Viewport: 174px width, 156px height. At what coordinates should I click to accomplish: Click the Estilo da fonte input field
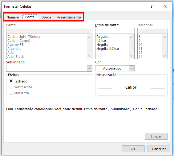click(115, 31)
